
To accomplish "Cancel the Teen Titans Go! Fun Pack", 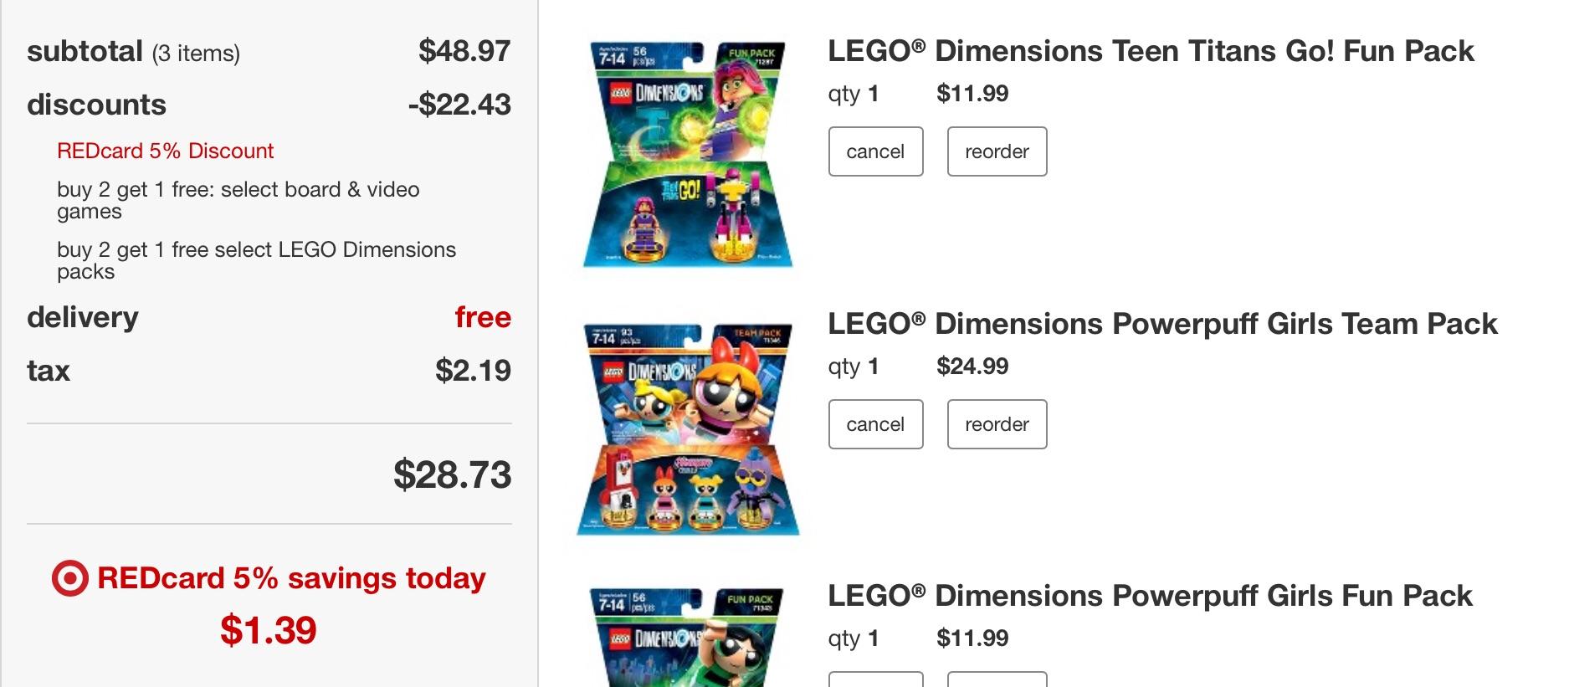I will pyautogui.click(x=875, y=151).
